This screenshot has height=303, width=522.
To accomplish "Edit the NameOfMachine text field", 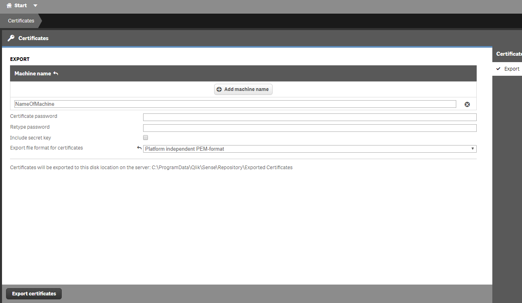I will click(235, 104).
